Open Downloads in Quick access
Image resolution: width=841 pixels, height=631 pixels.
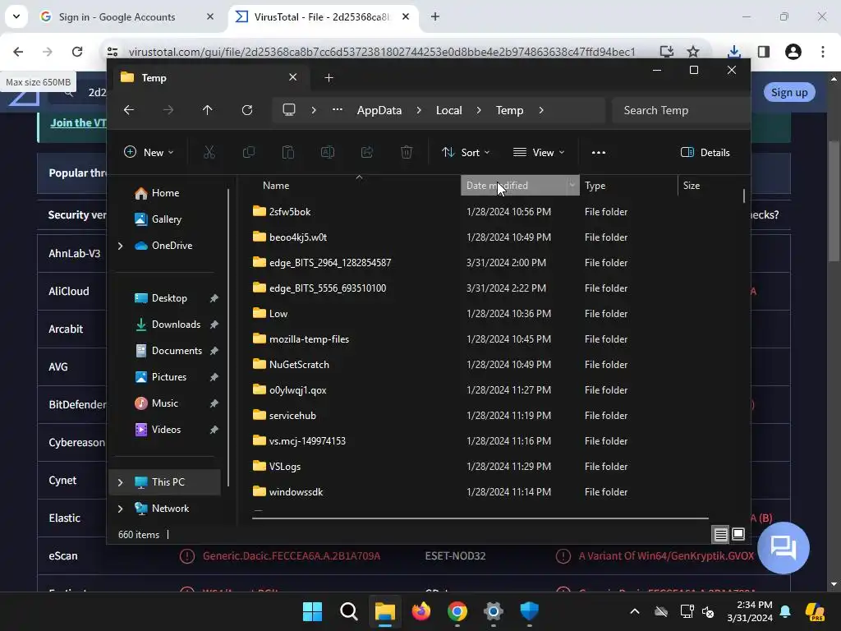176,325
